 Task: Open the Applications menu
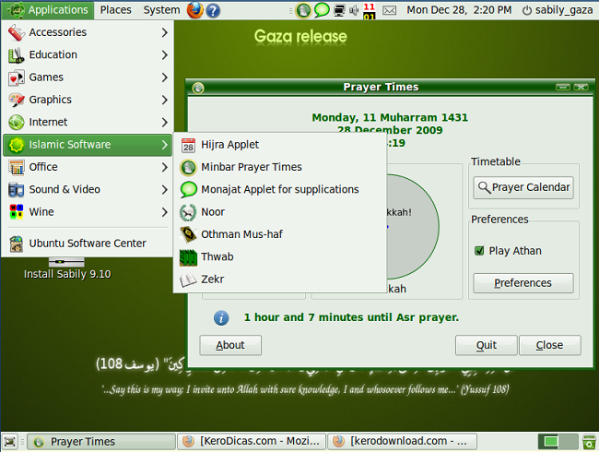(x=47, y=10)
